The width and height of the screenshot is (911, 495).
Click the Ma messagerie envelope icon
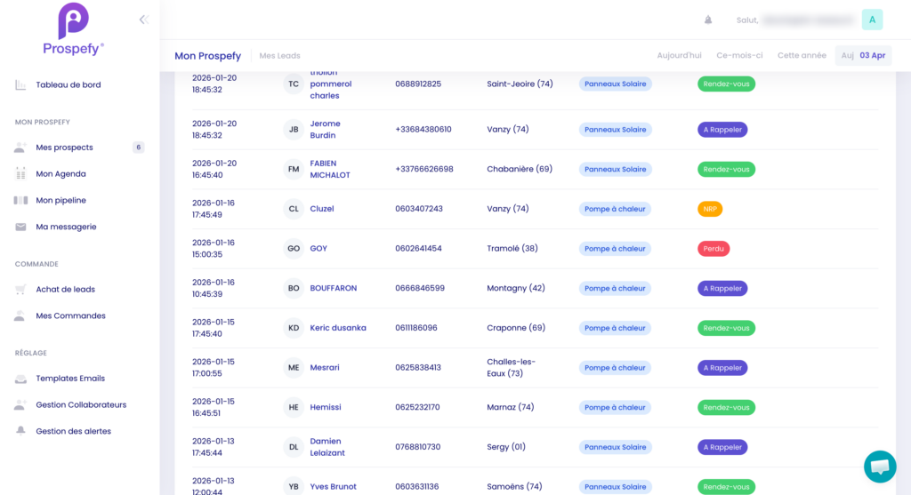coord(20,228)
